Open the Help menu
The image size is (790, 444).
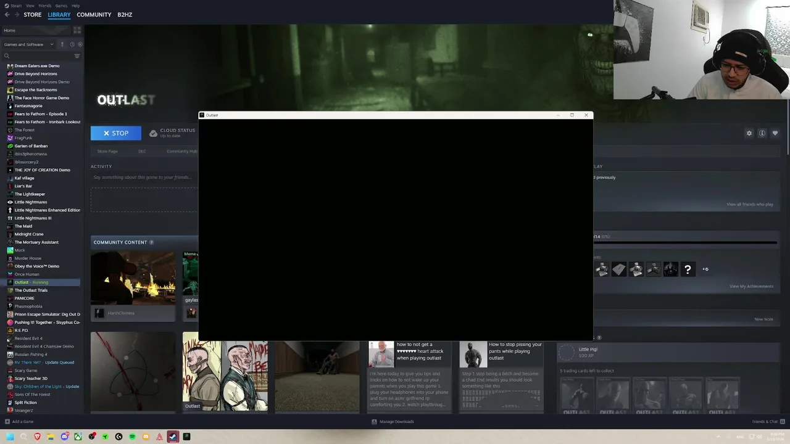[x=75, y=6]
